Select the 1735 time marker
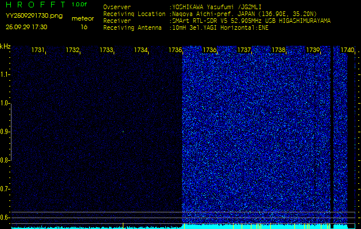This screenshot has width=361, height=229. pos(175,50)
